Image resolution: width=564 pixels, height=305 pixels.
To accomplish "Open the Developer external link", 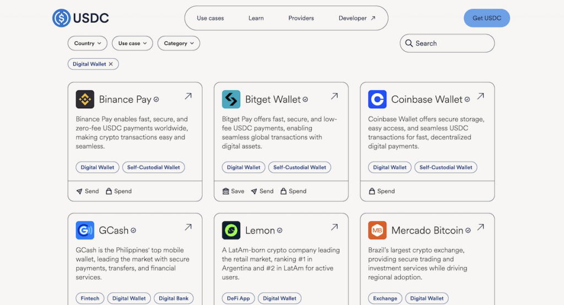I will [x=357, y=18].
